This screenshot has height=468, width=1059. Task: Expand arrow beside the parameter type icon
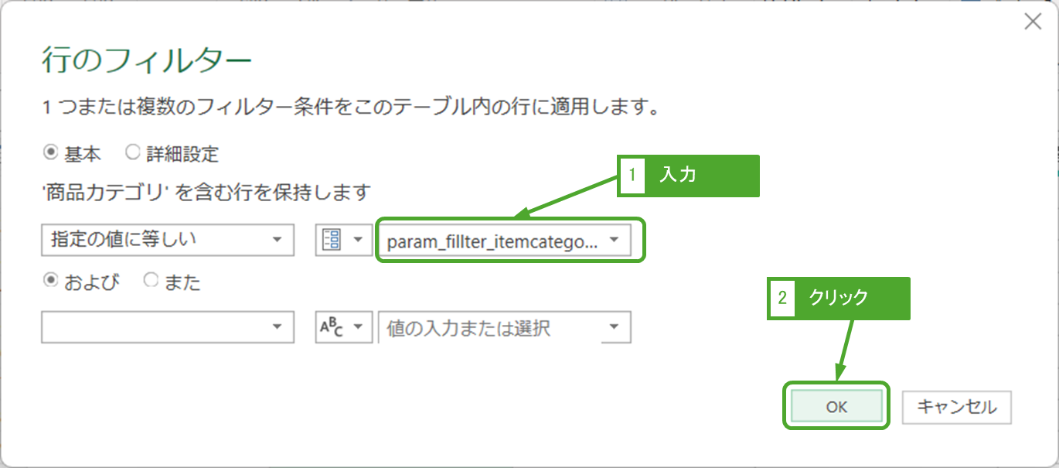click(x=358, y=241)
